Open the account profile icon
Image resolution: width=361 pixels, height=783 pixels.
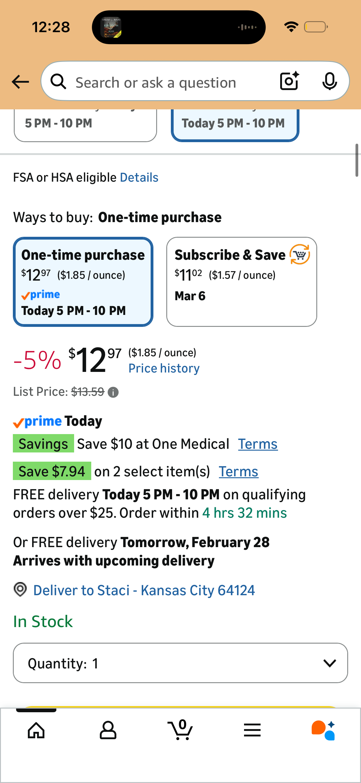pos(108,730)
